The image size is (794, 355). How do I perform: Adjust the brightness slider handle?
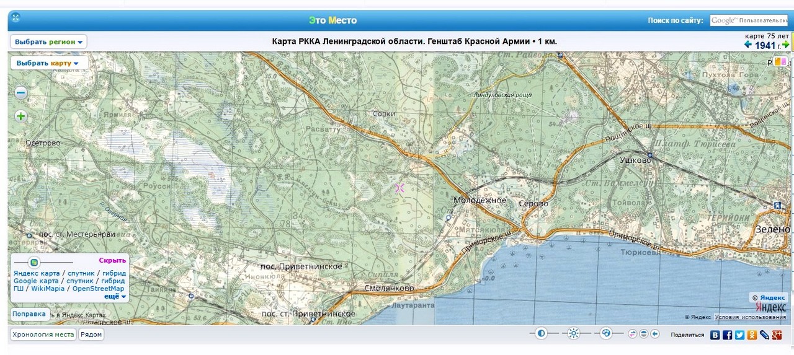pyautogui.click(x=573, y=334)
